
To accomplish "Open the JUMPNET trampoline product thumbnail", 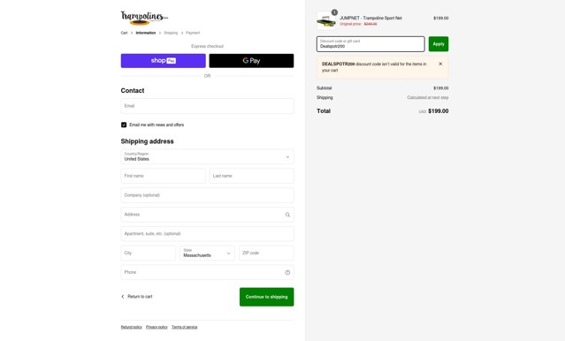I will (x=326, y=20).
